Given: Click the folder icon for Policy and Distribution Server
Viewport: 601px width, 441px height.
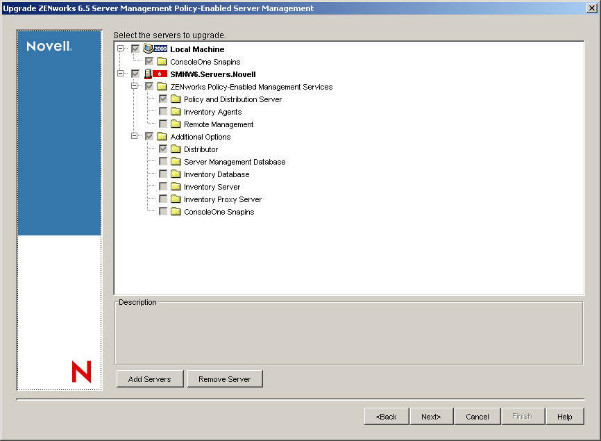Looking at the screenshot, I should click(x=176, y=99).
